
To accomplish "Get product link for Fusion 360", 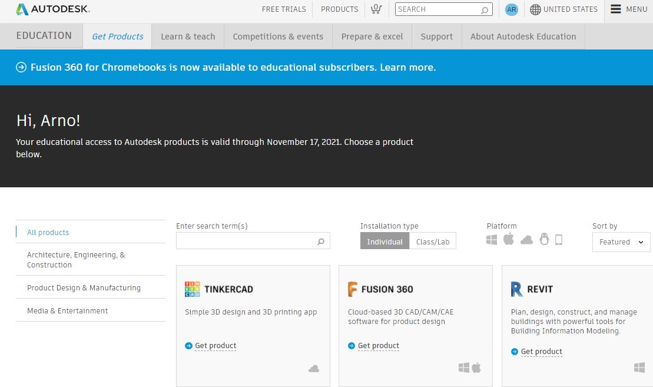I will 378,346.
